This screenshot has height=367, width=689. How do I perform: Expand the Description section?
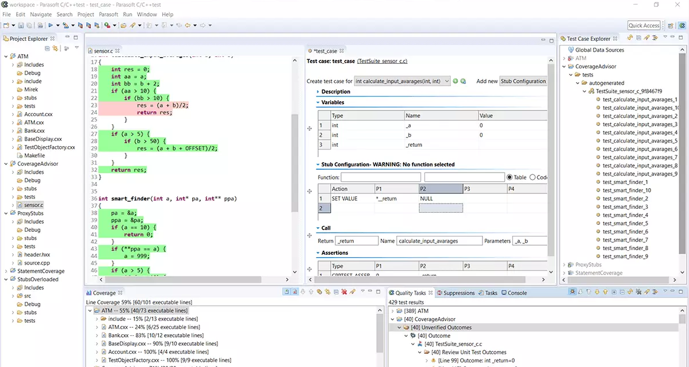pyautogui.click(x=318, y=92)
